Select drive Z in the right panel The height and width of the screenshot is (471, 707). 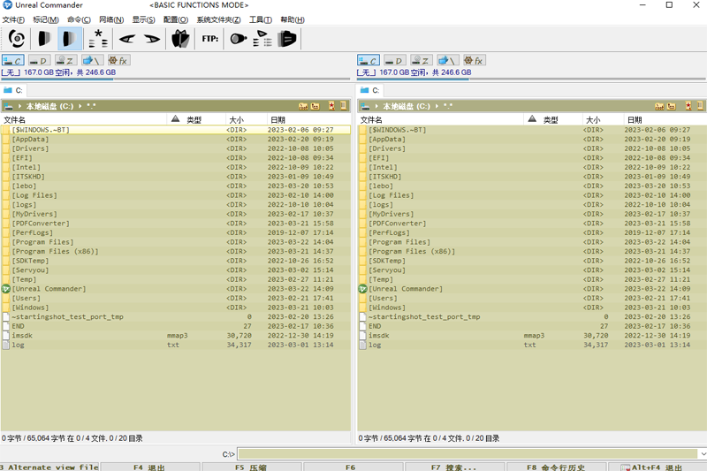pos(422,60)
